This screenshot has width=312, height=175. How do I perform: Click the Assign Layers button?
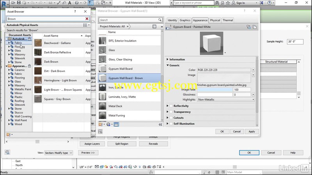(92, 144)
